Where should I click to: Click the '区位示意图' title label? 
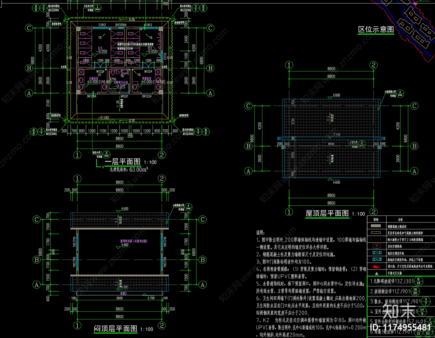click(x=376, y=29)
